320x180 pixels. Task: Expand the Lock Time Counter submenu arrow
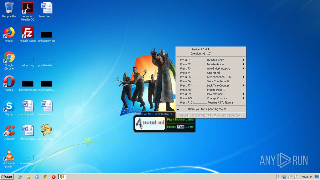coord(244,85)
